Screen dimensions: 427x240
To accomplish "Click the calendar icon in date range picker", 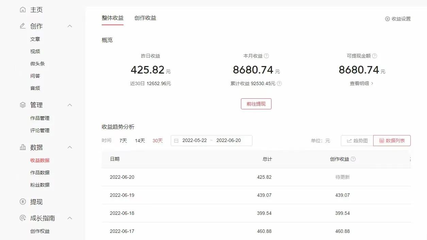I will pos(176,140).
